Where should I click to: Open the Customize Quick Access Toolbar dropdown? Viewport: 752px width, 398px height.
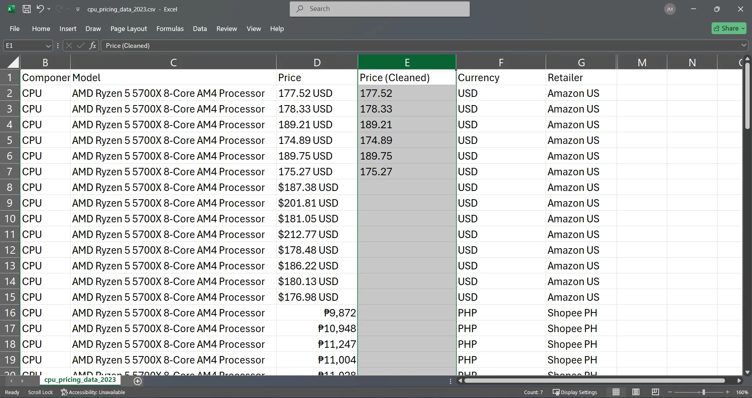[x=78, y=9]
